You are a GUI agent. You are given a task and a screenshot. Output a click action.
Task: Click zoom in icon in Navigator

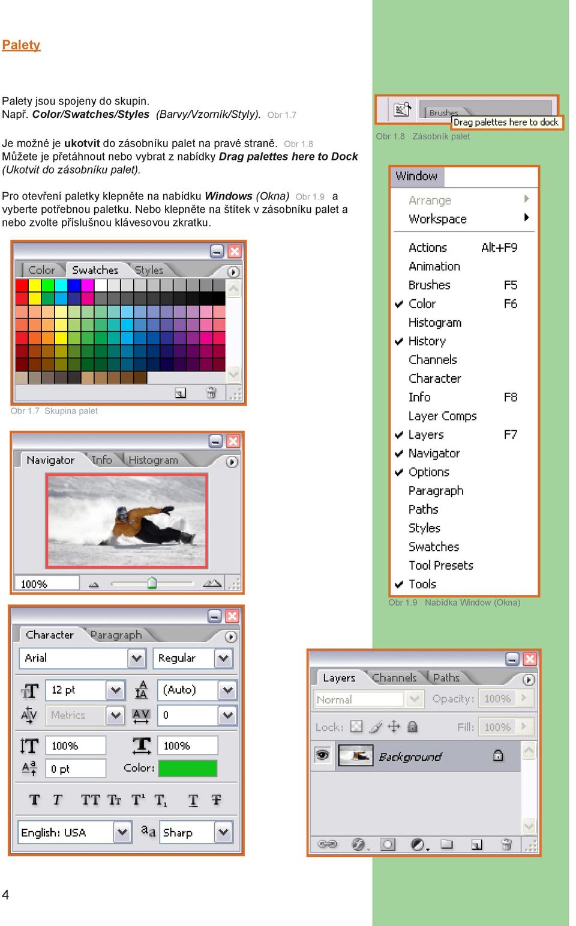coord(212,583)
